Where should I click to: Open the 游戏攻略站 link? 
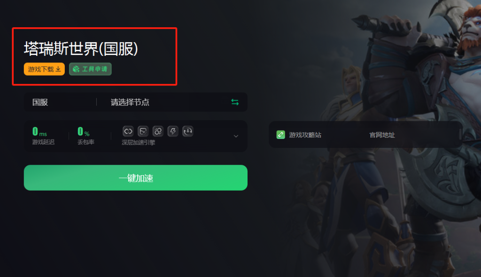click(x=305, y=135)
